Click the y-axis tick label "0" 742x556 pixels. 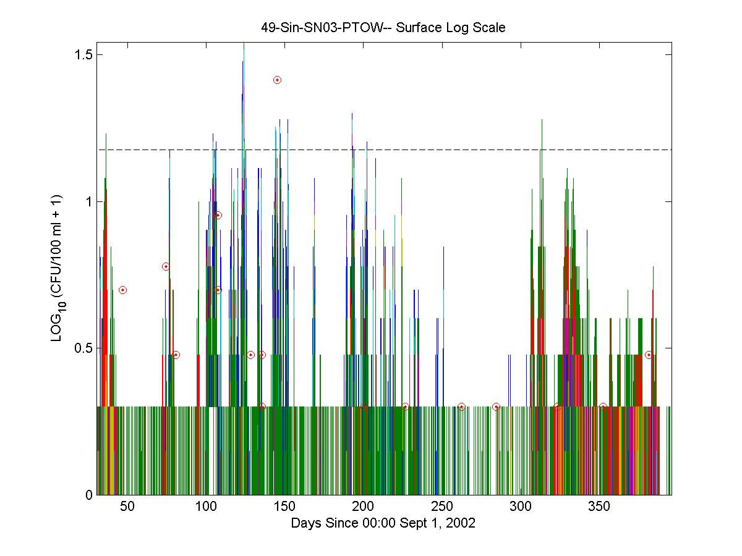coord(89,495)
